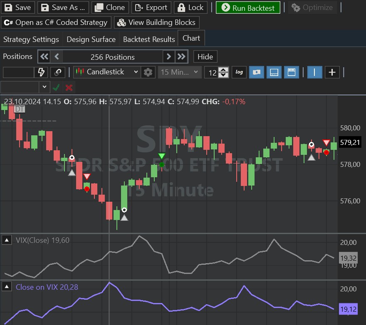Click the green checkmark icon
366x325 pixels.
56,88
